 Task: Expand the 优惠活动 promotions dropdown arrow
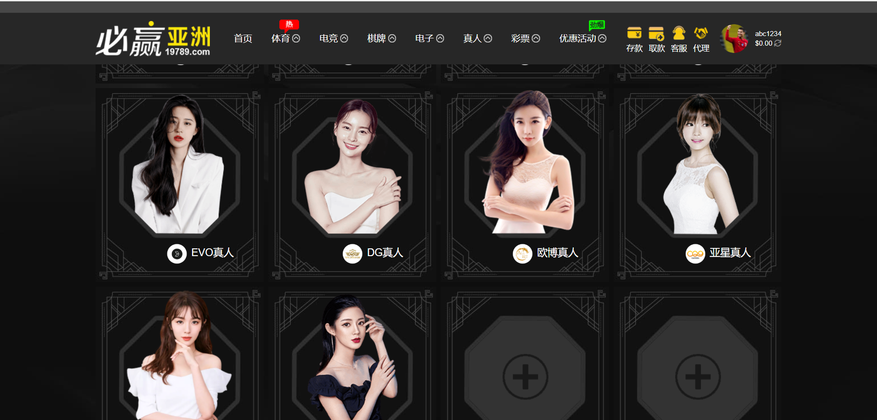[603, 38]
